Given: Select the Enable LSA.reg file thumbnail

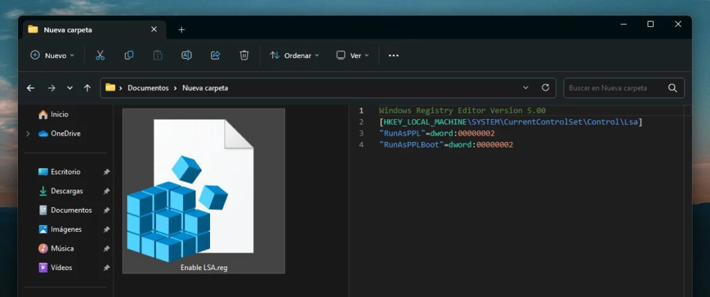Looking at the screenshot, I should (x=203, y=190).
